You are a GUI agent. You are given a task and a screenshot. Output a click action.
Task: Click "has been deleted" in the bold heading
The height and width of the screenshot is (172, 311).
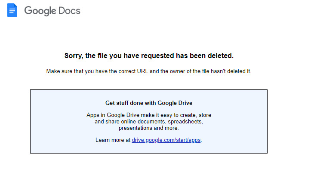tap(206, 55)
